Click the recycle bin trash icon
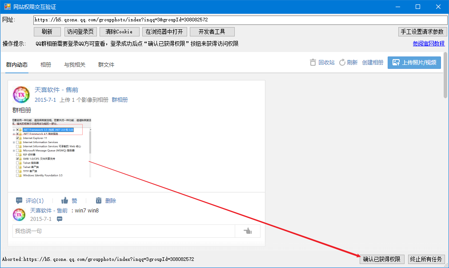449x268 pixels. [313, 62]
